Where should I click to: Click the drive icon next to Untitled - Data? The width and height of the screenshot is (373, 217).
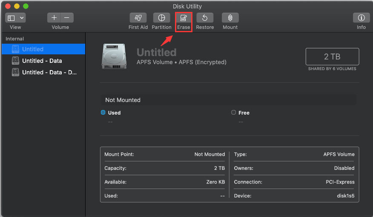pyautogui.click(x=15, y=61)
